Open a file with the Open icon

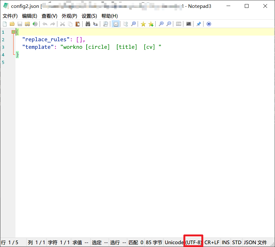(12, 24)
